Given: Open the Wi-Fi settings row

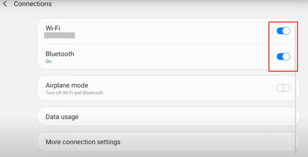Looking at the screenshot, I should point(145,31).
